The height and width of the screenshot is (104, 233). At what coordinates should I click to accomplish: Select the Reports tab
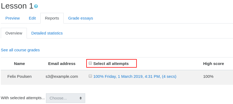coord(52,18)
